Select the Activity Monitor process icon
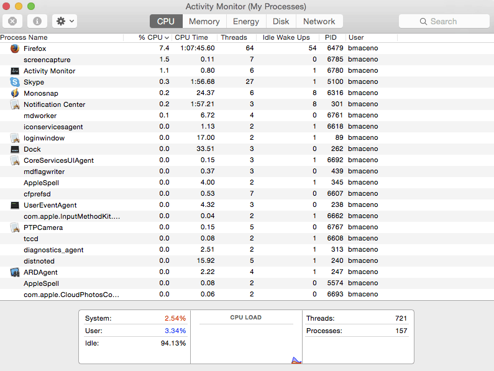 pyautogui.click(x=15, y=71)
